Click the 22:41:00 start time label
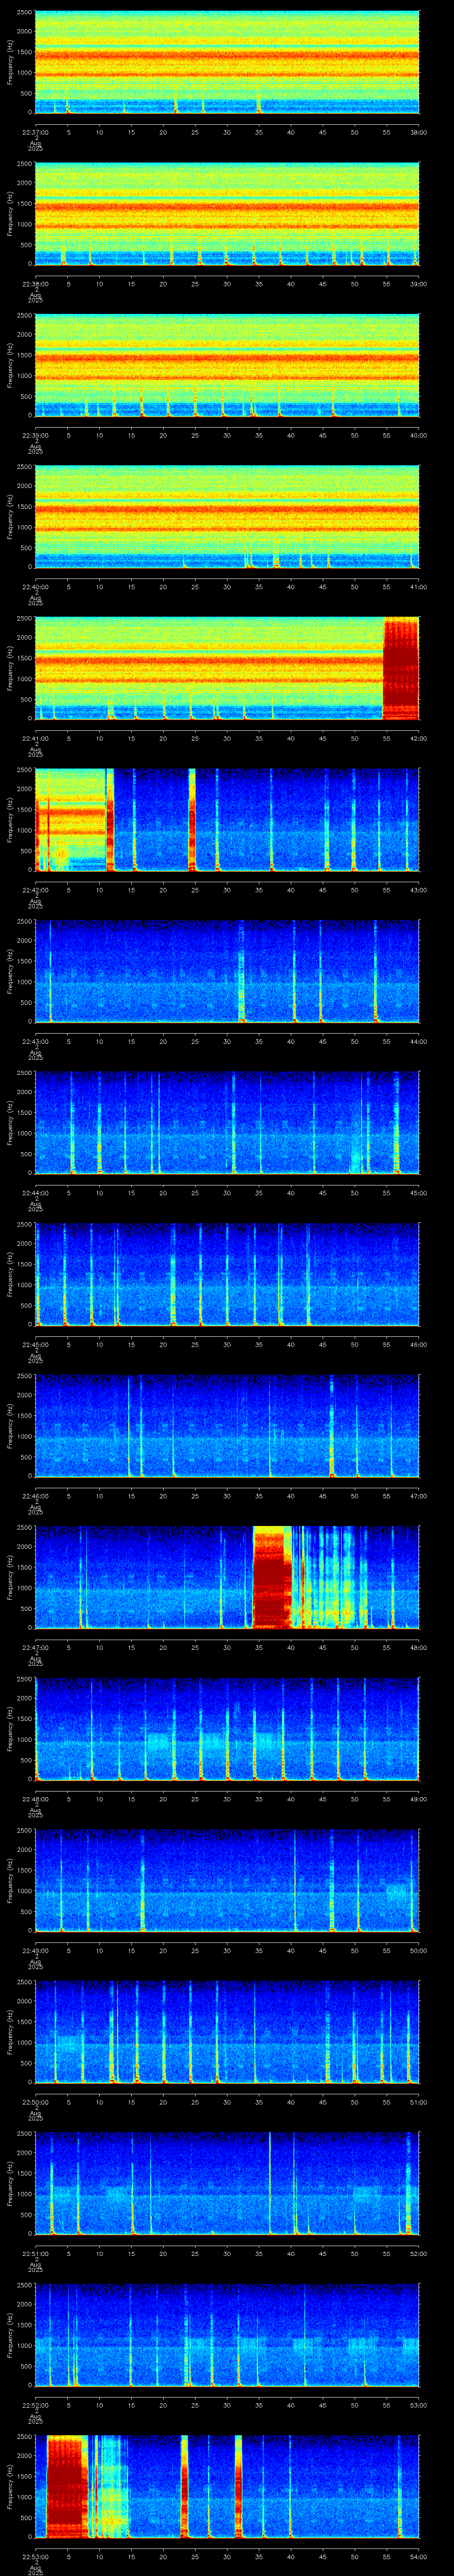Viewport: 454px width, 2576px height. point(36,738)
